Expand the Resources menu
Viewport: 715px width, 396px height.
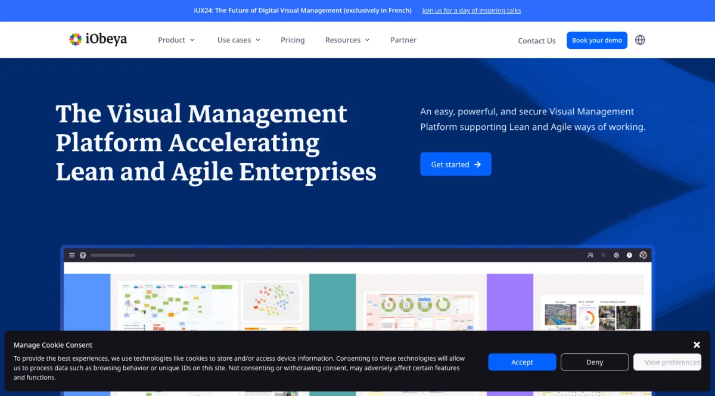pyautogui.click(x=347, y=40)
